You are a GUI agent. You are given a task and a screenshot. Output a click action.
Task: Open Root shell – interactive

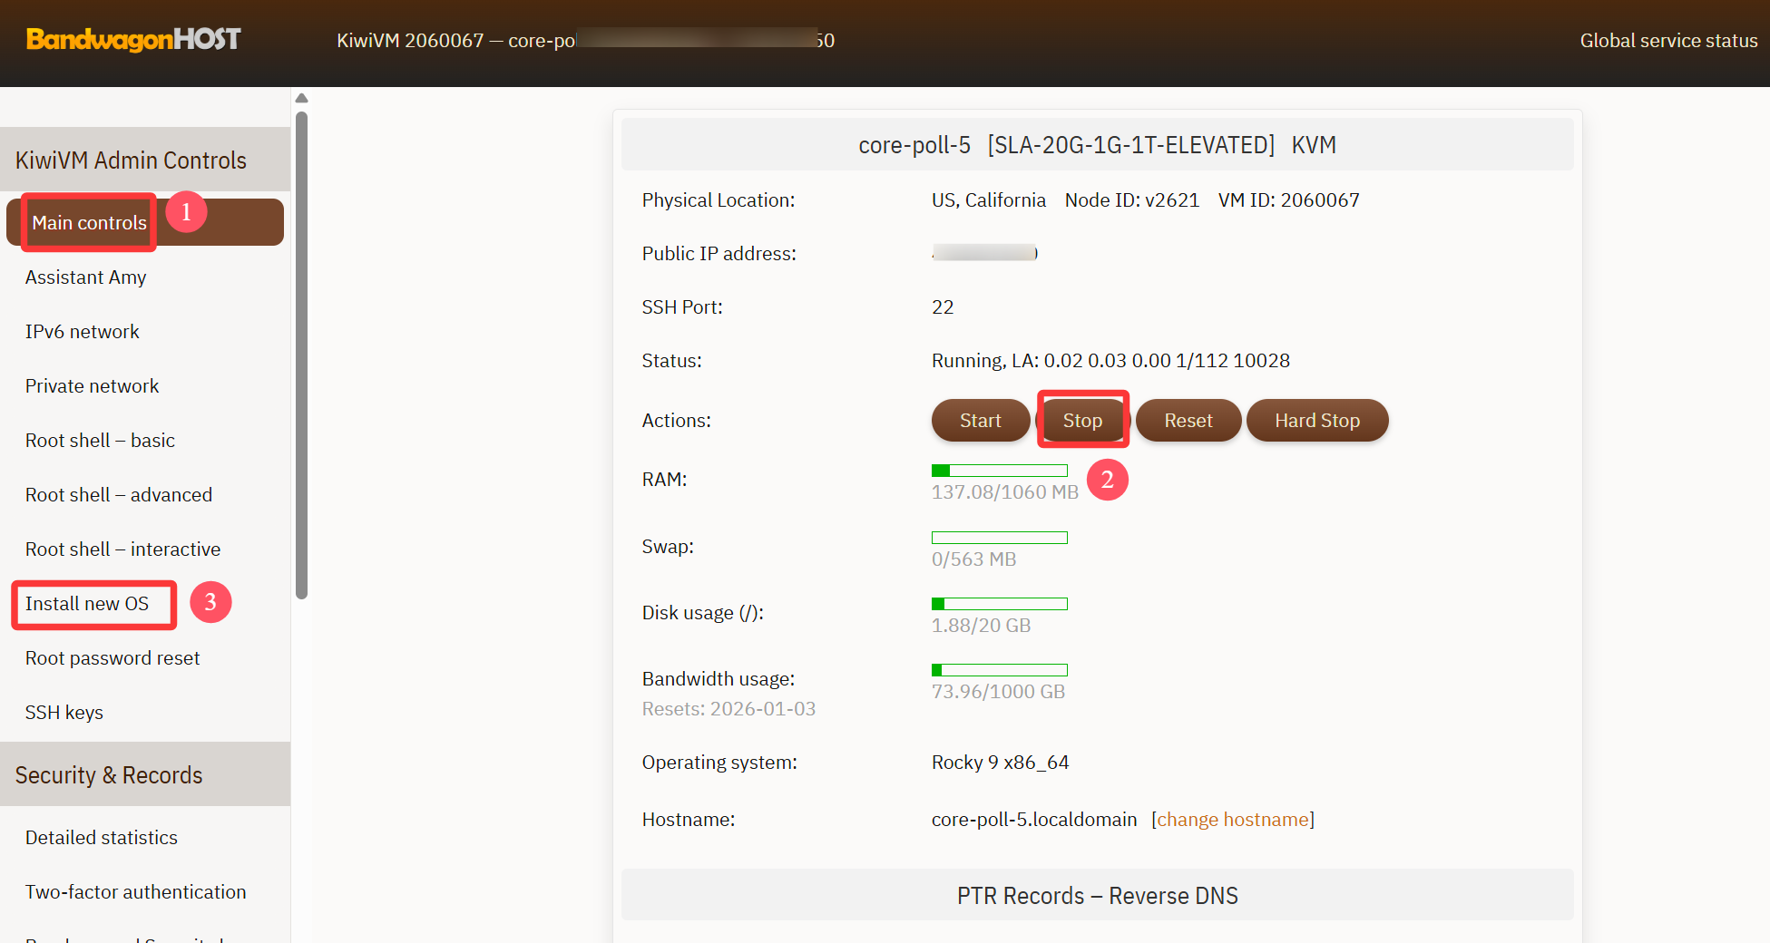(x=122, y=549)
